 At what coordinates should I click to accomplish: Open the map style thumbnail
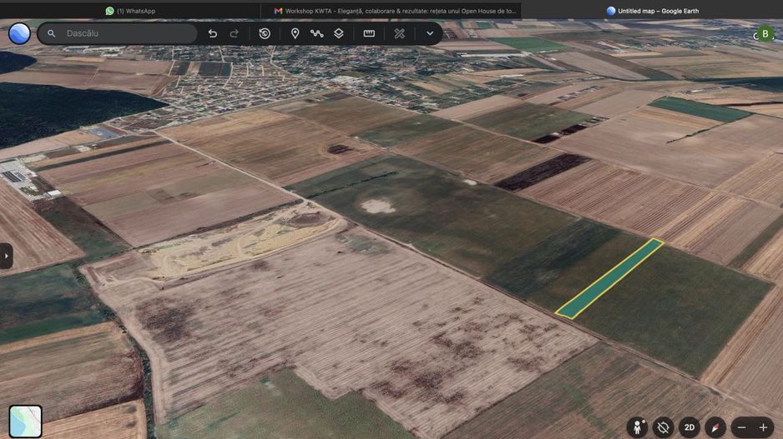coord(26,421)
